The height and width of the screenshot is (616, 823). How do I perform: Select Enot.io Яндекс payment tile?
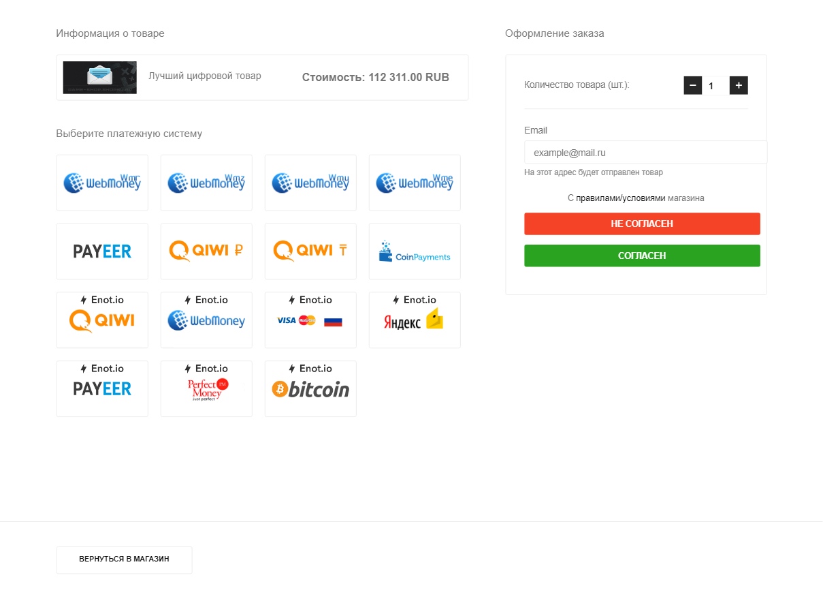tap(415, 320)
